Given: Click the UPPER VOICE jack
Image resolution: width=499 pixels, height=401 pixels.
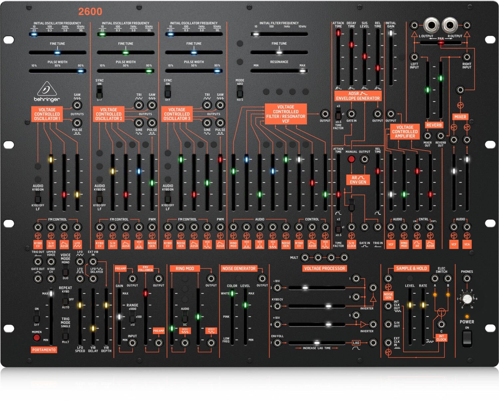Looking at the screenshot, I should pyautogui.click(x=51, y=262).
